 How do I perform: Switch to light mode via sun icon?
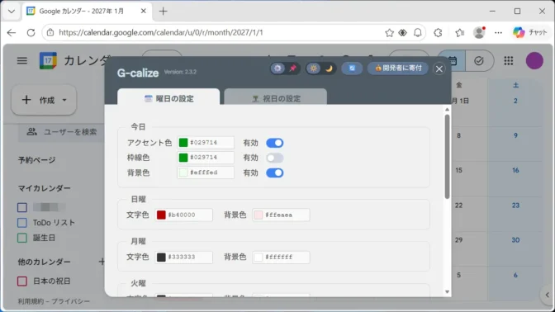[313, 69]
